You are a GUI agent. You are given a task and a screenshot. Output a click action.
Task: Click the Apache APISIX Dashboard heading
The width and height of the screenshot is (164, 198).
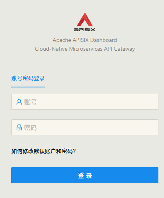[85, 40]
